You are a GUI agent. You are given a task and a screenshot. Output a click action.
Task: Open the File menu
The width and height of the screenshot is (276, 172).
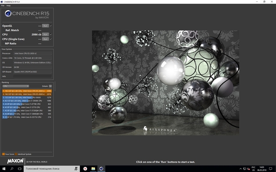(x=3, y=6)
